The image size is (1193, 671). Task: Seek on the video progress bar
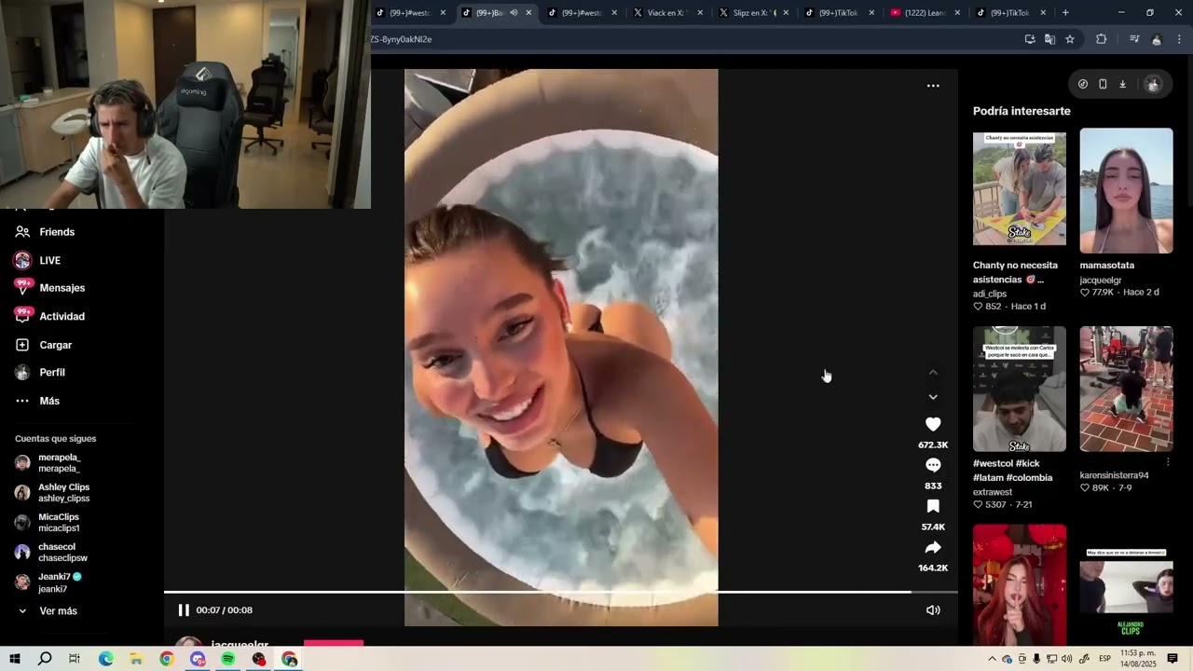pos(560,592)
